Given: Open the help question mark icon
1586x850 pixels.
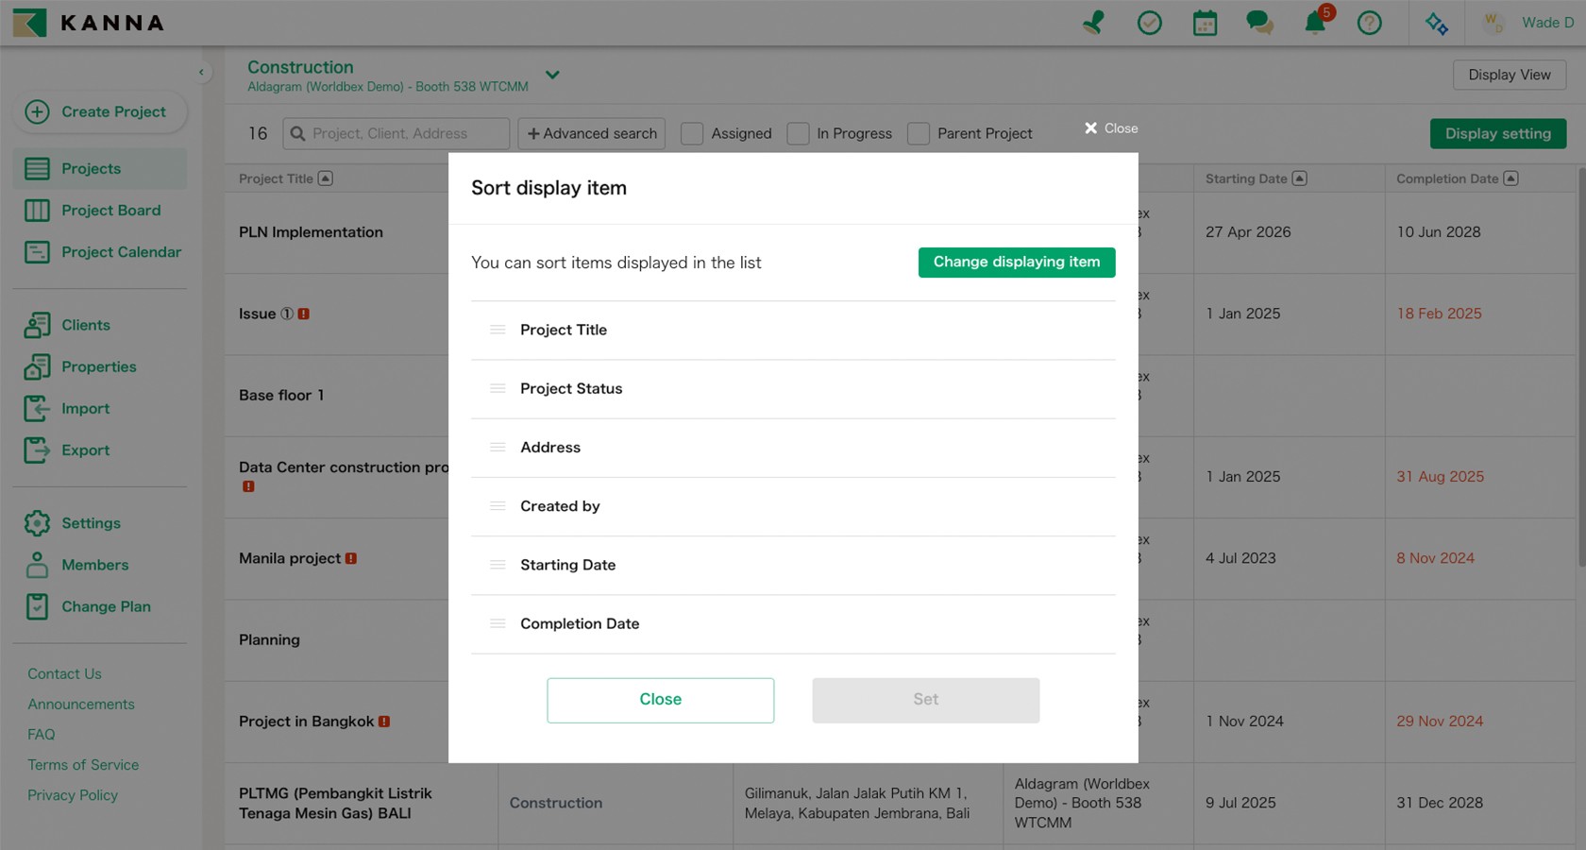Looking at the screenshot, I should tap(1369, 23).
